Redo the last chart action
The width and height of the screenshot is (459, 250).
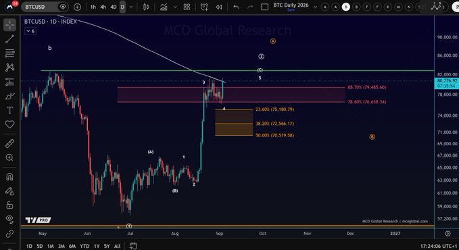(x=249, y=7)
